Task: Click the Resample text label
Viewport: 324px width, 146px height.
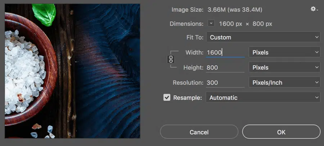Action: (x=188, y=97)
